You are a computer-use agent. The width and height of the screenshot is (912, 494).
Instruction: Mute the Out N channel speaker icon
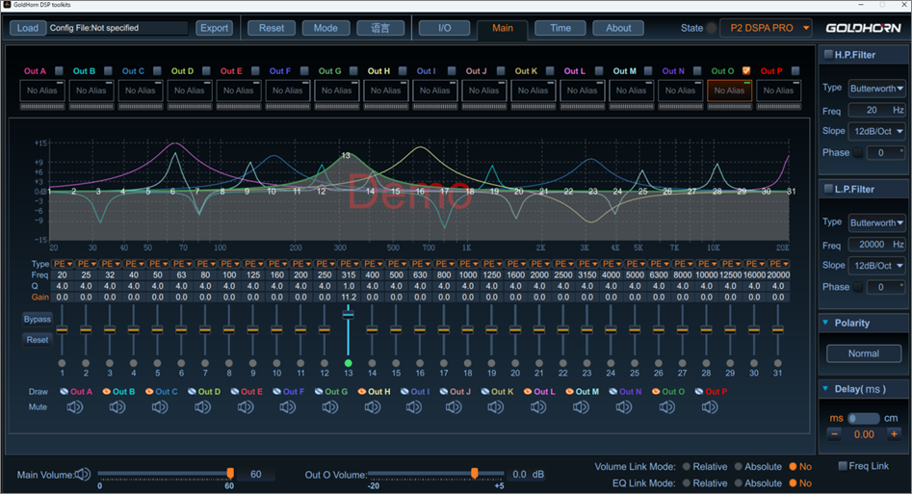(624, 407)
